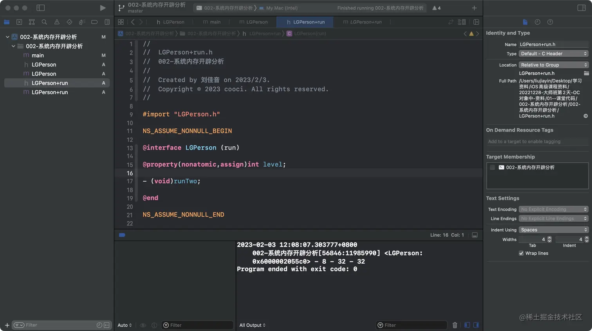Click the LGPerson(run) breadcrumb item

(x=307, y=34)
